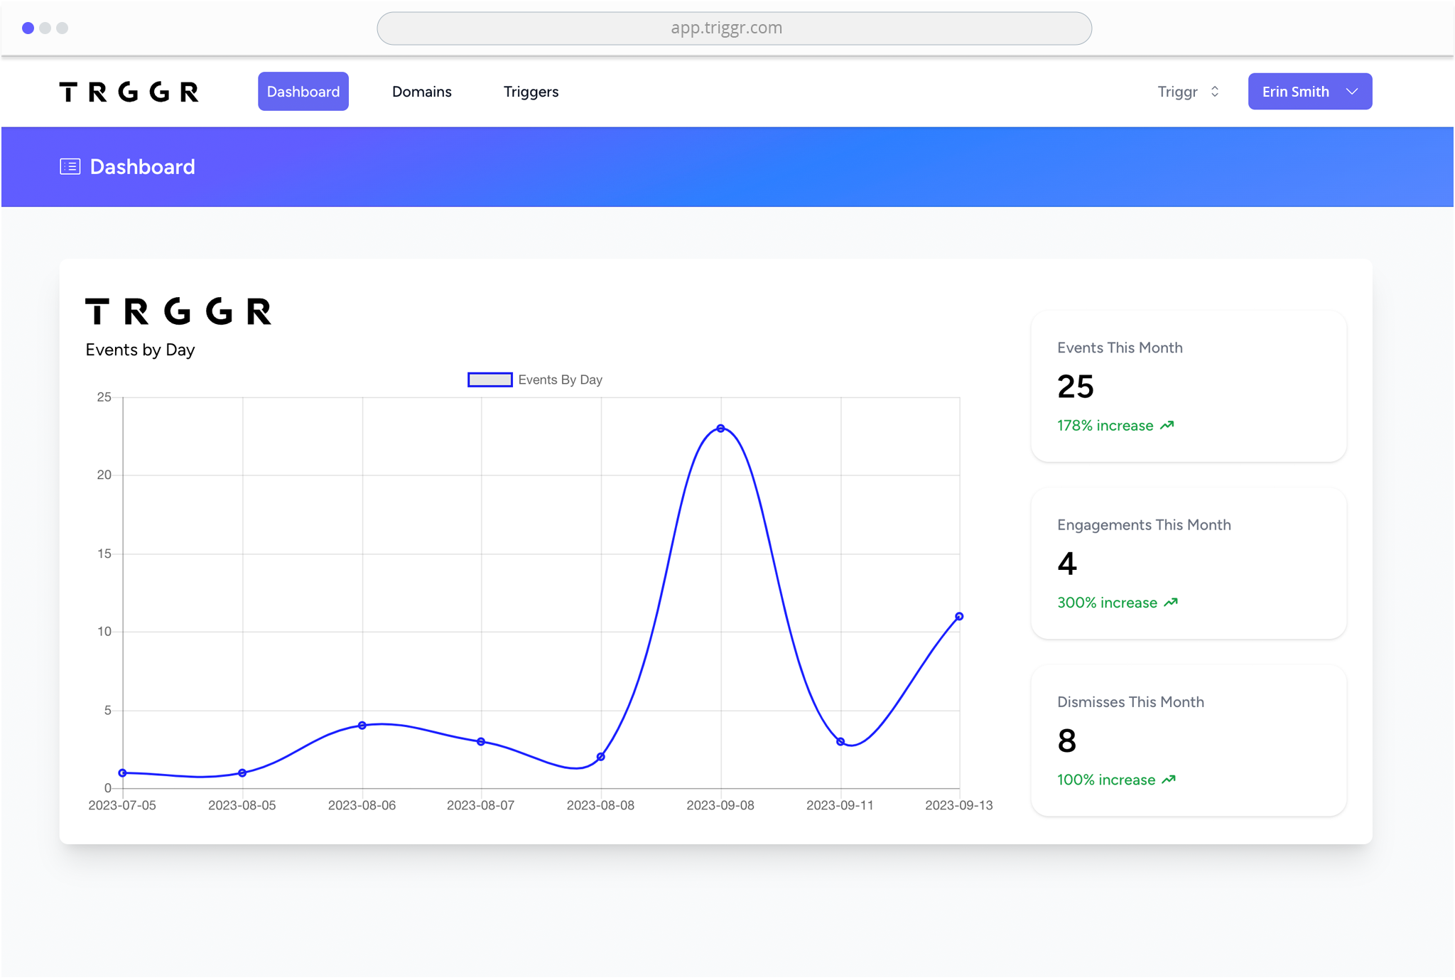Click the TRGGR logo in header
The height and width of the screenshot is (980, 1455).
point(129,92)
